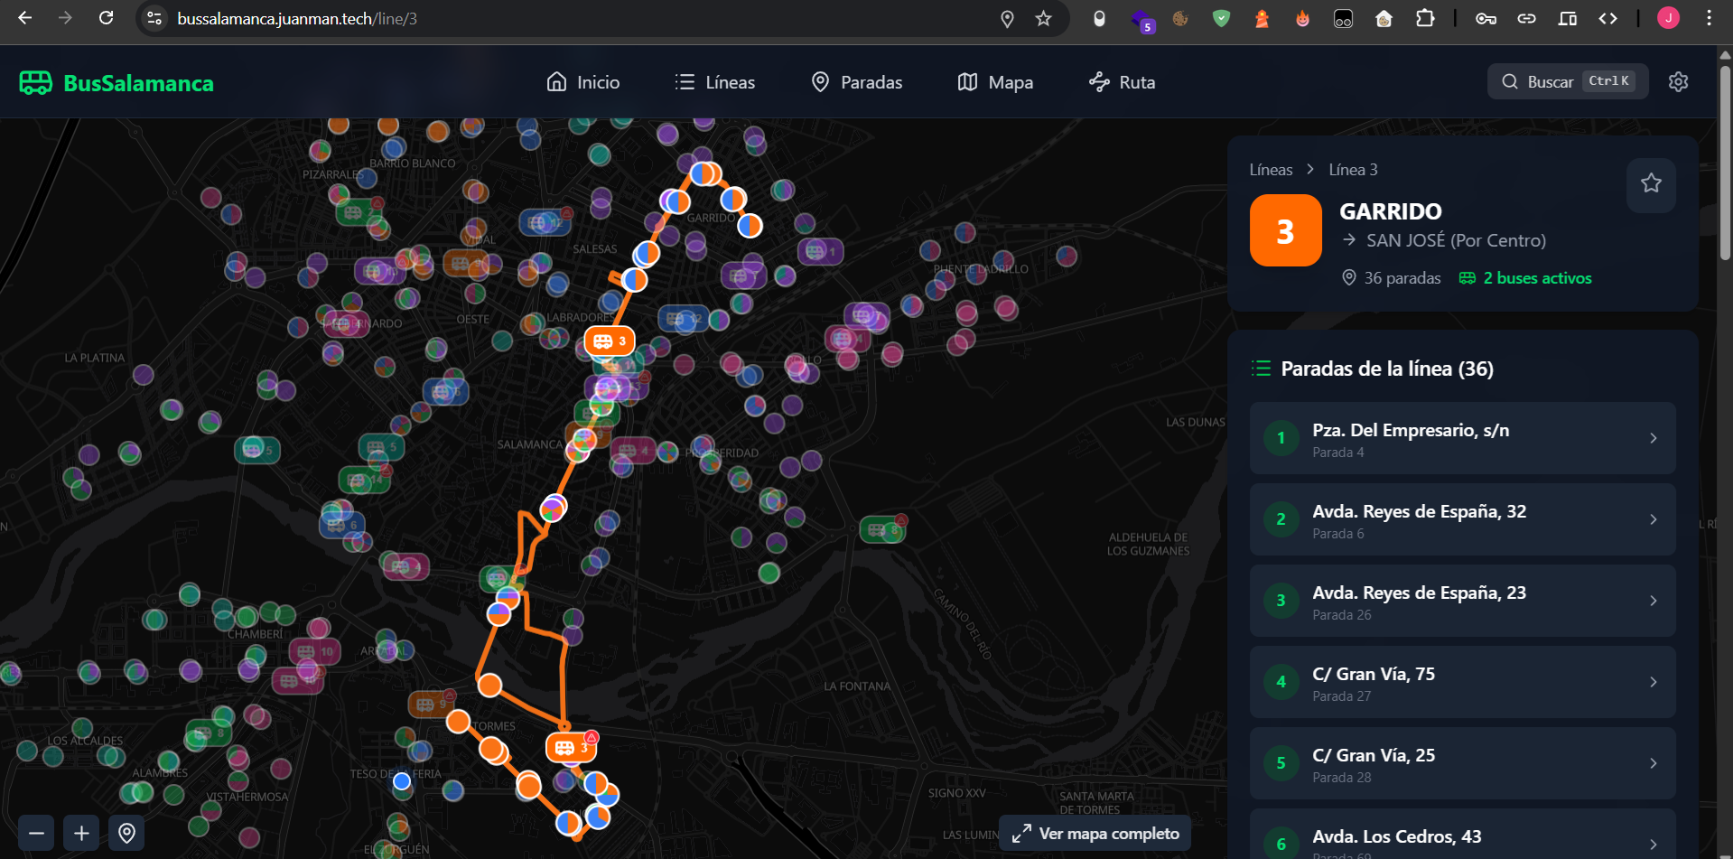Bookmark this page with browser star icon

click(x=1043, y=19)
